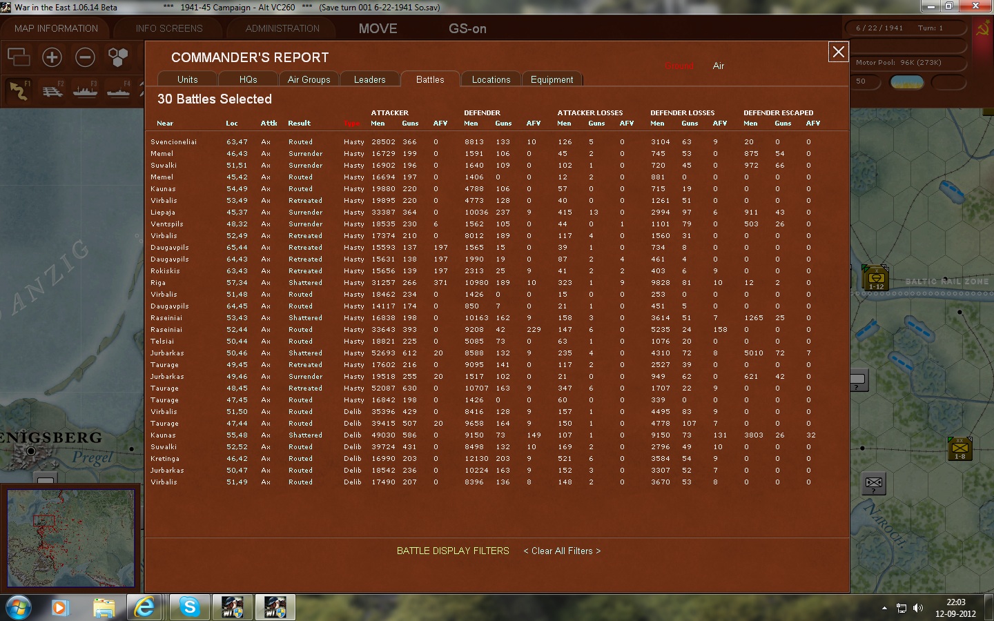Click the hexagon cluster toolbar icon
The width and height of the screenshot is (994, 621).
[118, 57]
